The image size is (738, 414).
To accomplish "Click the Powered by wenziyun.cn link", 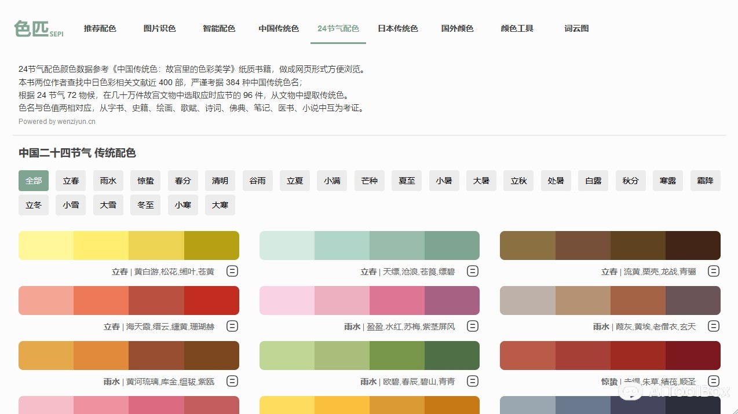I will click(x=56, y=121).
